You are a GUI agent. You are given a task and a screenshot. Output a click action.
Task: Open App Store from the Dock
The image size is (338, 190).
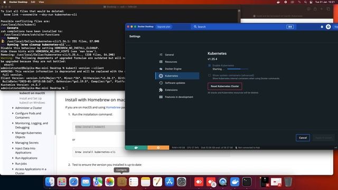tap(170, 182)
